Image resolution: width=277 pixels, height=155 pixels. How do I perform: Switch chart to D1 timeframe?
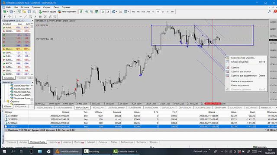(163, 12)
